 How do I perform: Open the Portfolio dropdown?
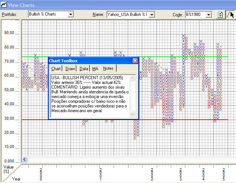pyautogui.click(x=71, y=14)
